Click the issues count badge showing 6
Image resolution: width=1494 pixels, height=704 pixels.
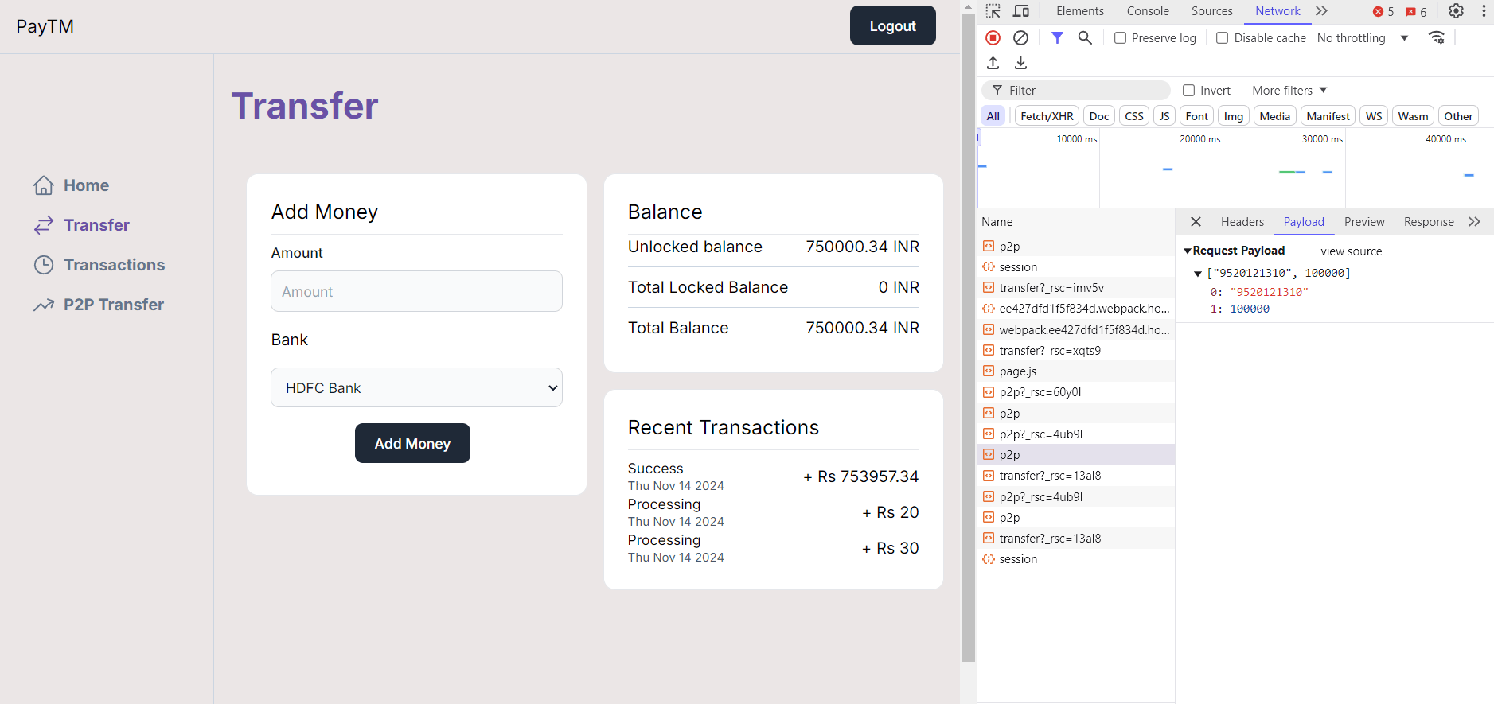tap(1416, 12)
